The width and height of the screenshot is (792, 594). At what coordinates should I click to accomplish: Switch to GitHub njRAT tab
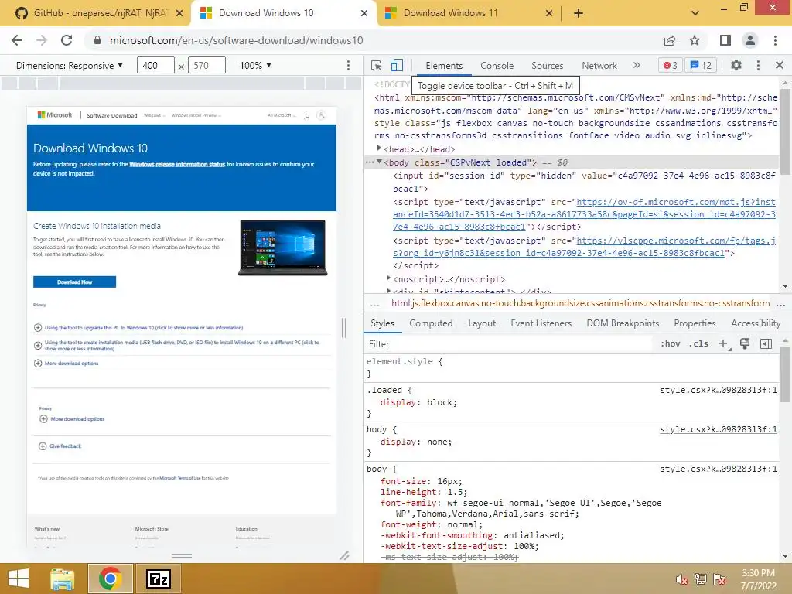[99, 13]
